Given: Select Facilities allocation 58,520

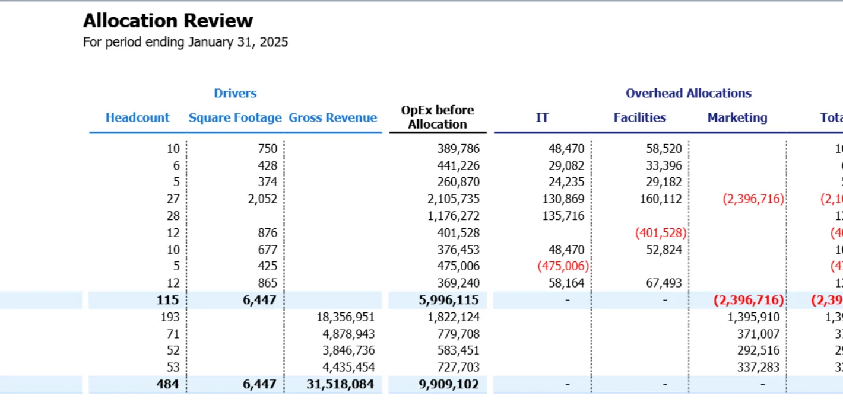Looking at the screenshot, I should tap(664, 149).
